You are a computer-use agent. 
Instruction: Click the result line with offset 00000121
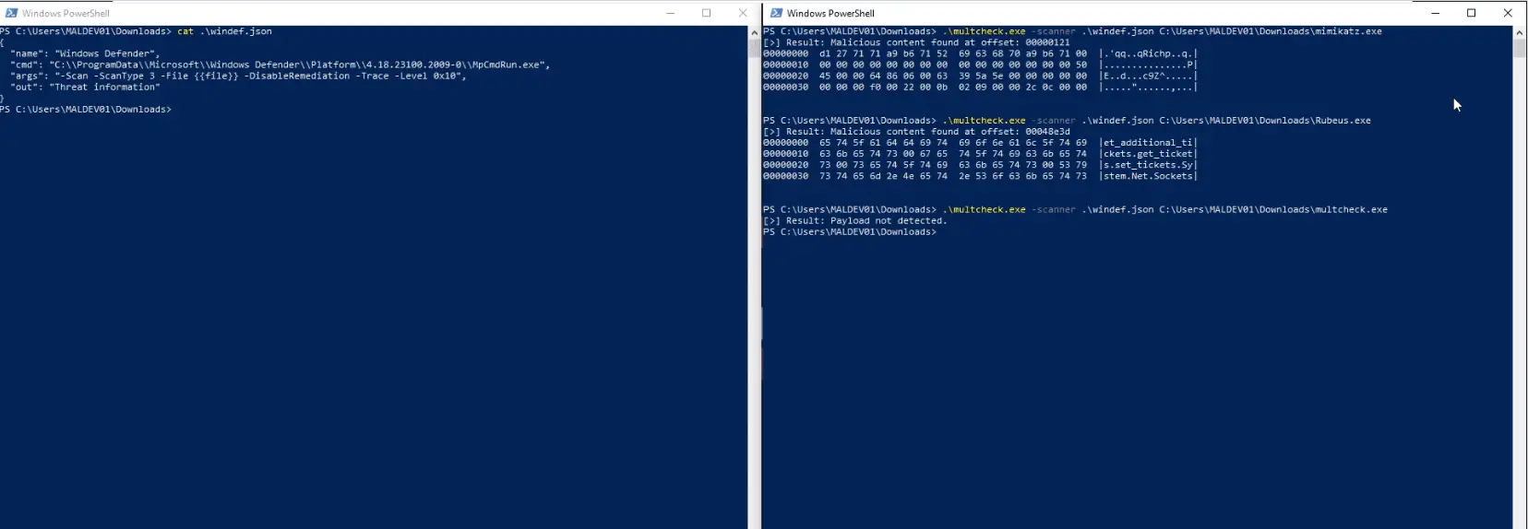coord(916,42)
